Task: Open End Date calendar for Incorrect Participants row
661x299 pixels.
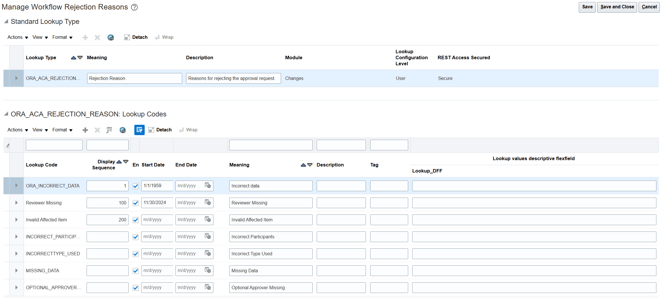Action: pos(208,236)
